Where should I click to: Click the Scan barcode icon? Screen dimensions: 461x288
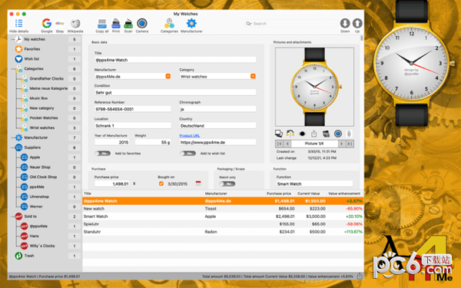tap(128, 24)
